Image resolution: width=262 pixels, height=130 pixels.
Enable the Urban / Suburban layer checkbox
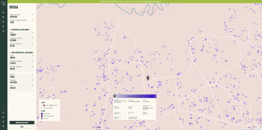click(x=42, y=105)
